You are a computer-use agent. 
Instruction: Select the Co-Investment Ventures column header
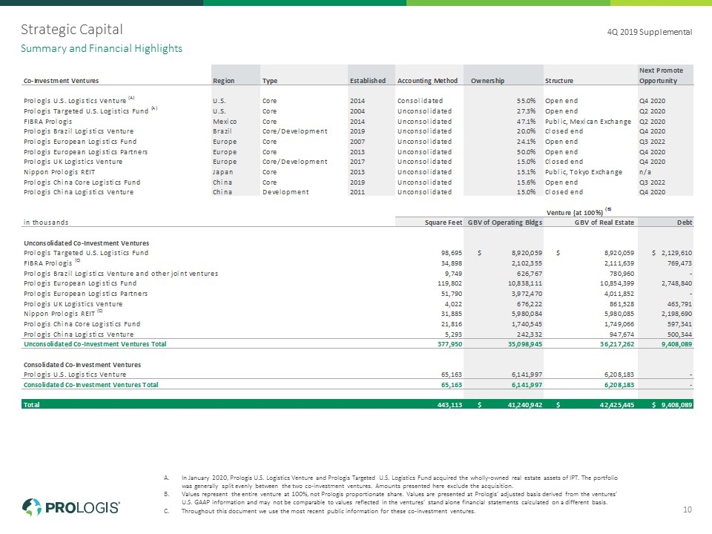coord(62,81)
